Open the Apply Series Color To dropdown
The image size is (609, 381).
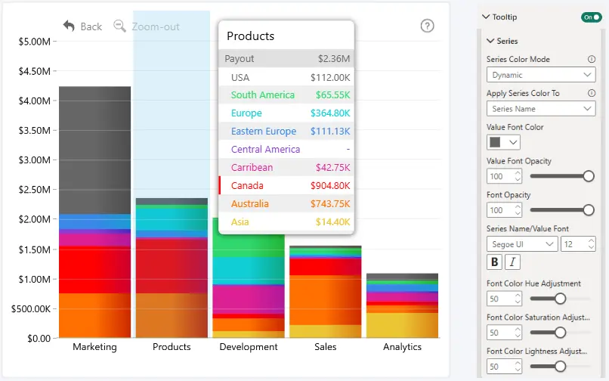pos(541,108)
